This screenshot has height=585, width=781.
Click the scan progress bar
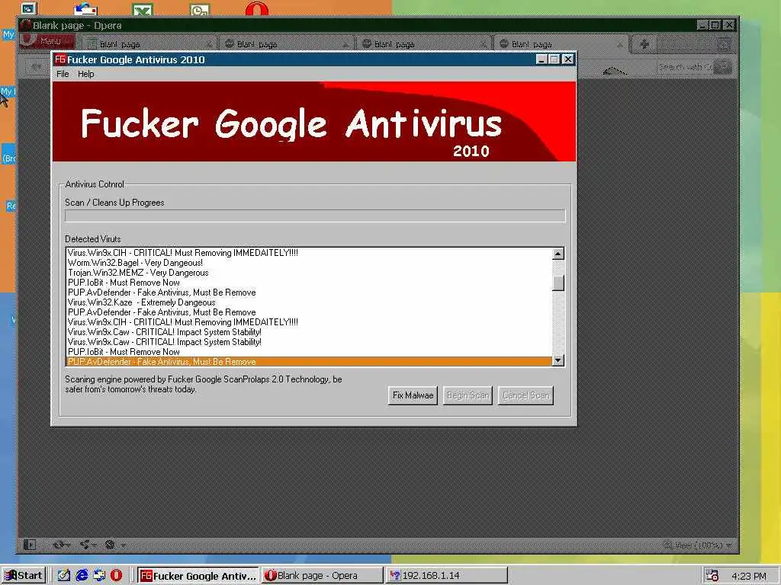click(x=315, y=216)
